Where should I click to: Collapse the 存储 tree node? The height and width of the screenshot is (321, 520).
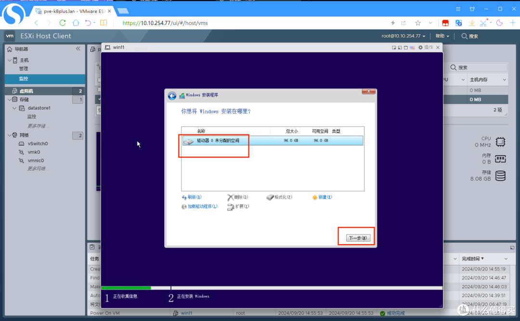(10, 99)
